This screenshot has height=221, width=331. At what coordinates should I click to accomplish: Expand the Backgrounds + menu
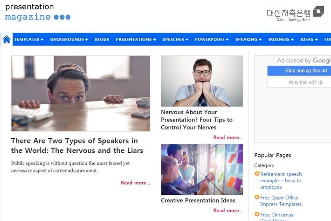tap(69, 40)
